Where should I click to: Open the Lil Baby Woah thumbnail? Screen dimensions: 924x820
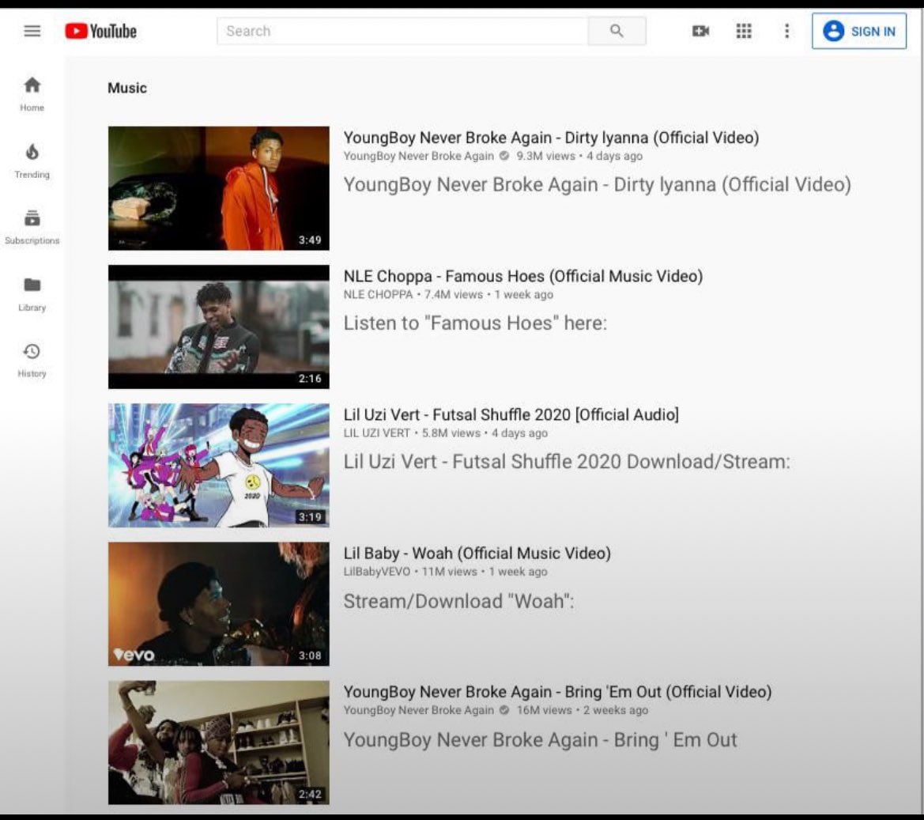(219, 603)
